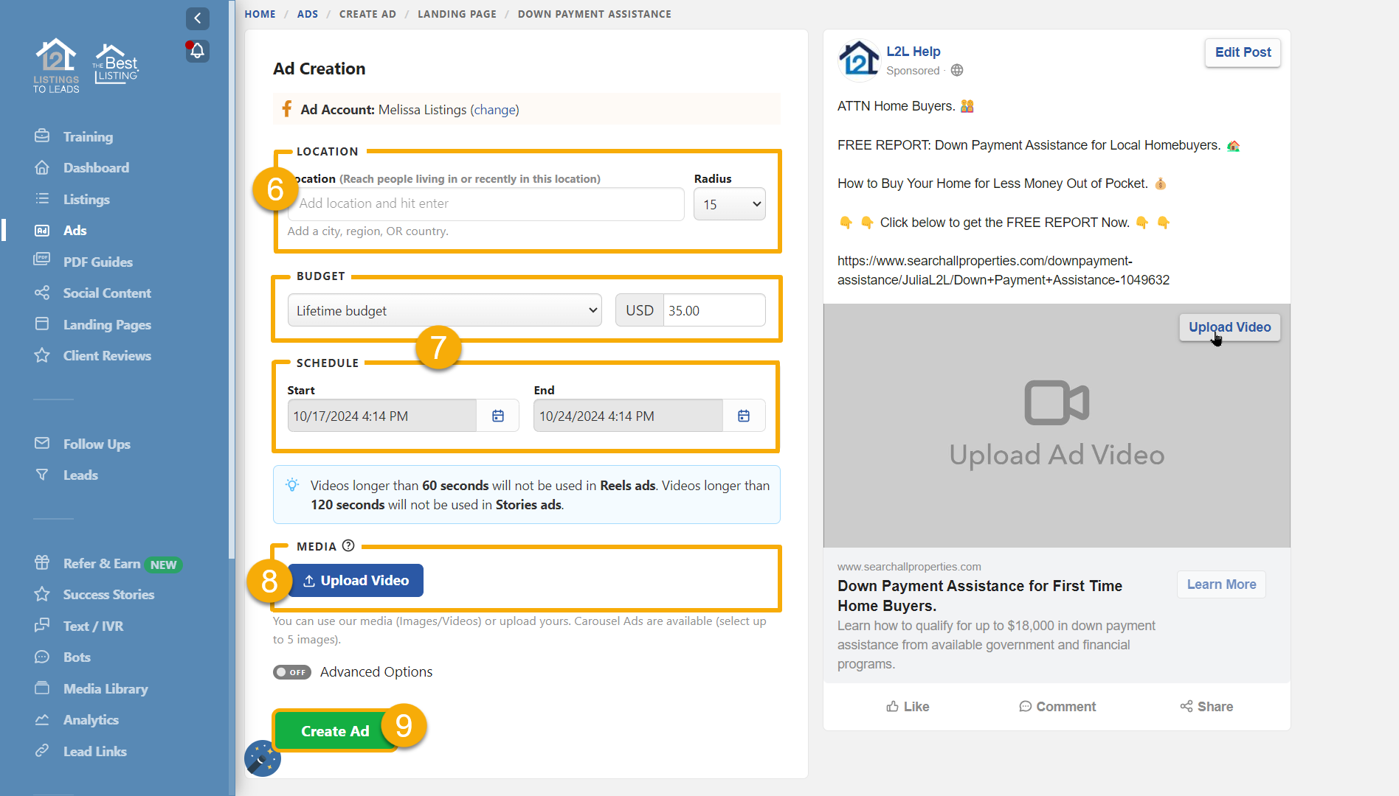1399x796 pixels.
Task: Click the Listings to Leads logo
Action: (x=56, y=66)
